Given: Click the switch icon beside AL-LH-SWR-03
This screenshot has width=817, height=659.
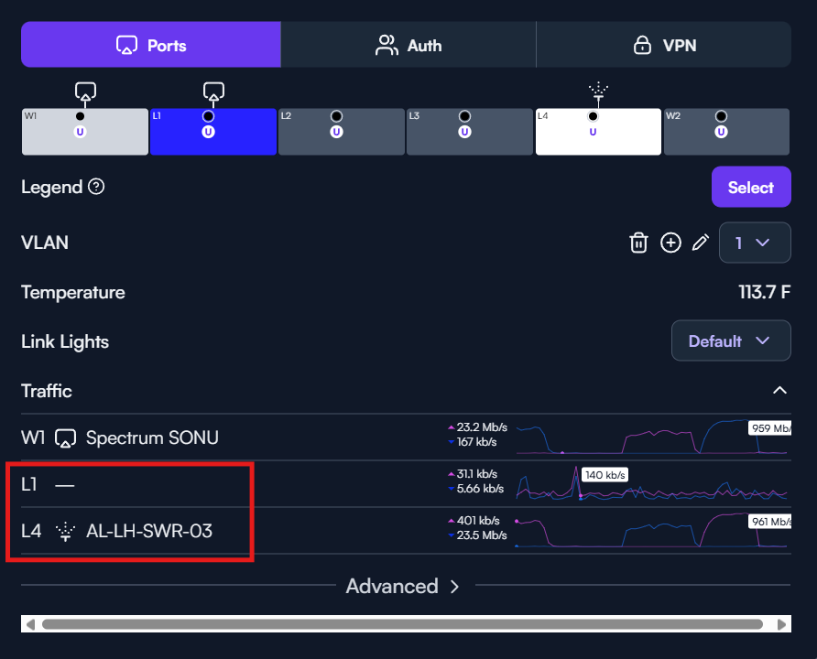Looking at the screenshot, I should [x=66, y=532].
